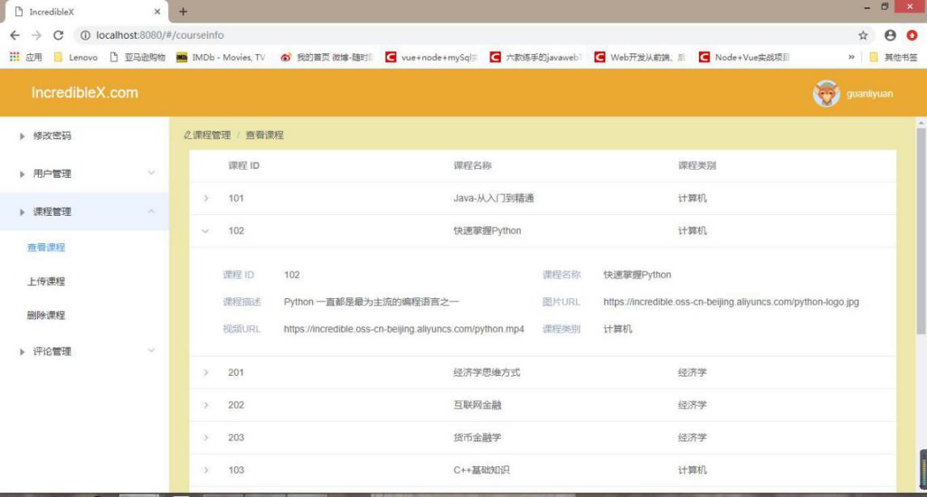Viewport: 927px width, 497px height.
Task: Click the guanliyuan user avatar
Action: 825,94
